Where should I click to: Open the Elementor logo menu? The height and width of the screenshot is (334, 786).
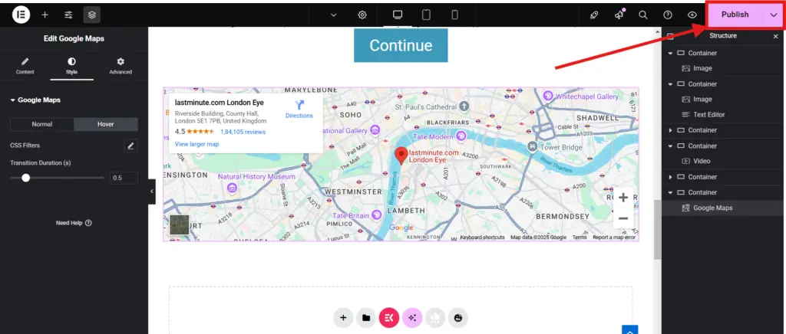[21, 15]
